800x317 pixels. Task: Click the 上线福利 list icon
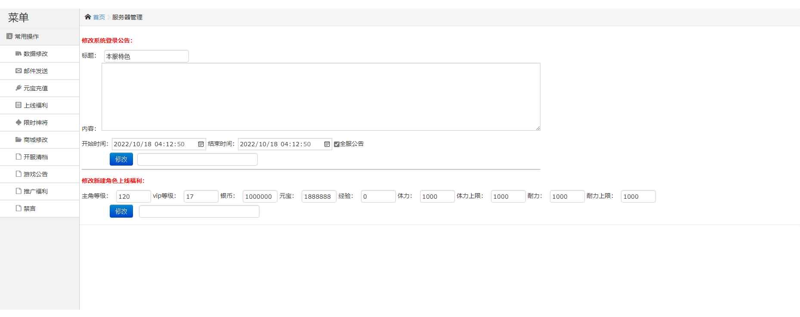[x=18, y=105]
